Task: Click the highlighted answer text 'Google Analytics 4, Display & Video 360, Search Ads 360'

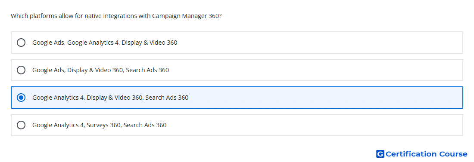Action: click(x=110, y=98)
